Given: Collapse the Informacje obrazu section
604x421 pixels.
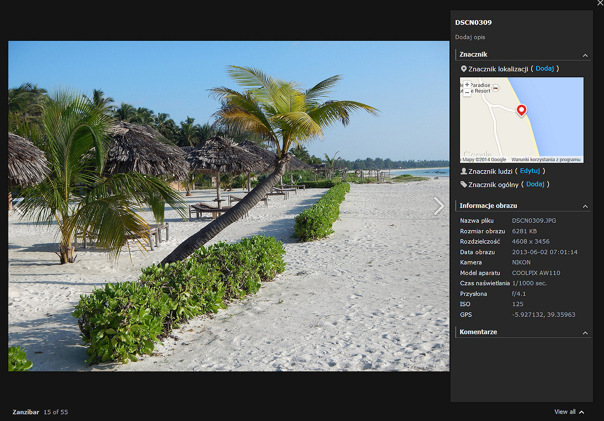Looking at the screenshot, I should pyautogui.click(x=585, y=207).
